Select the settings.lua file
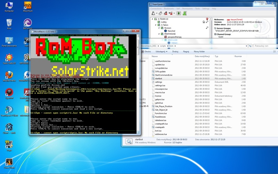Image resolution: width=278 pixels, height=174 pixels. (160, 85)
